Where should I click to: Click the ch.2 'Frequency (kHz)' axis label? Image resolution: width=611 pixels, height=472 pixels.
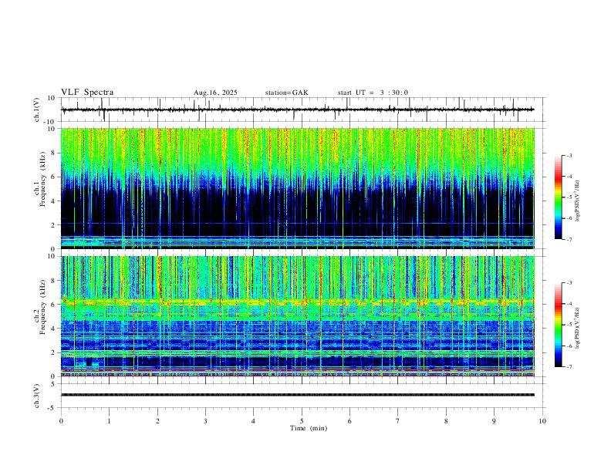(43, 306)
